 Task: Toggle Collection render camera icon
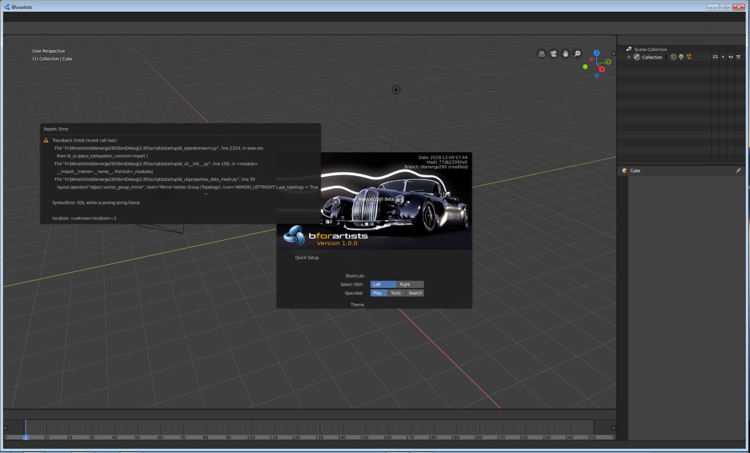739,57
